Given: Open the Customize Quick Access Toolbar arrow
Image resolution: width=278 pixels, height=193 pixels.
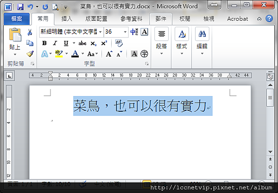Looking at the screenshot, I should click(x=66, y=7).
